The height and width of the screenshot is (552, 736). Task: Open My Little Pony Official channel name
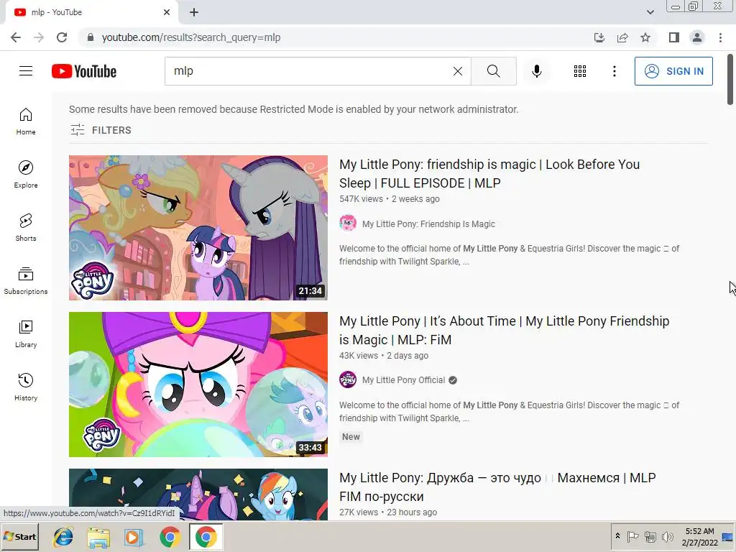(404, 380)
